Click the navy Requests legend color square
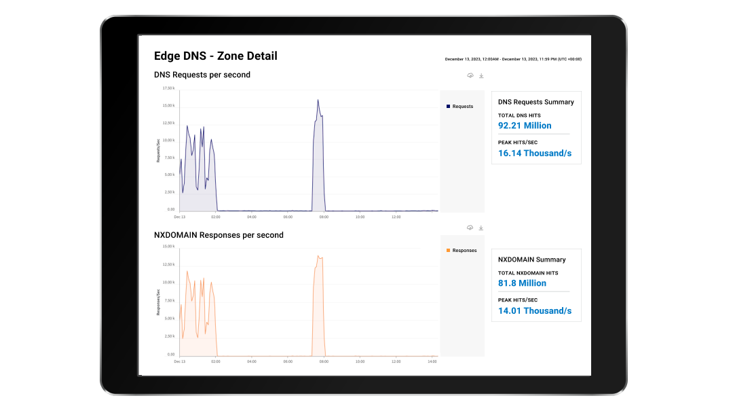Viewport: 733px width, 413px height. (x=448, y=107)
